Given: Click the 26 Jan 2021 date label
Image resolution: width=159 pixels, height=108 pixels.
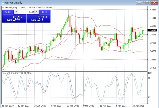Looking at the screenshot, I should [x=40, y=106].
